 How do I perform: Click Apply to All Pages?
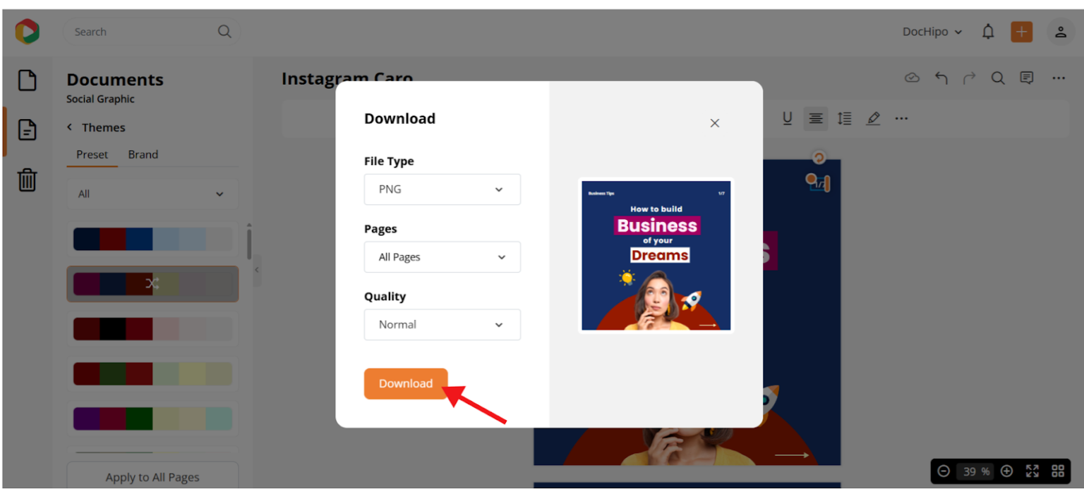pos(152,476)
